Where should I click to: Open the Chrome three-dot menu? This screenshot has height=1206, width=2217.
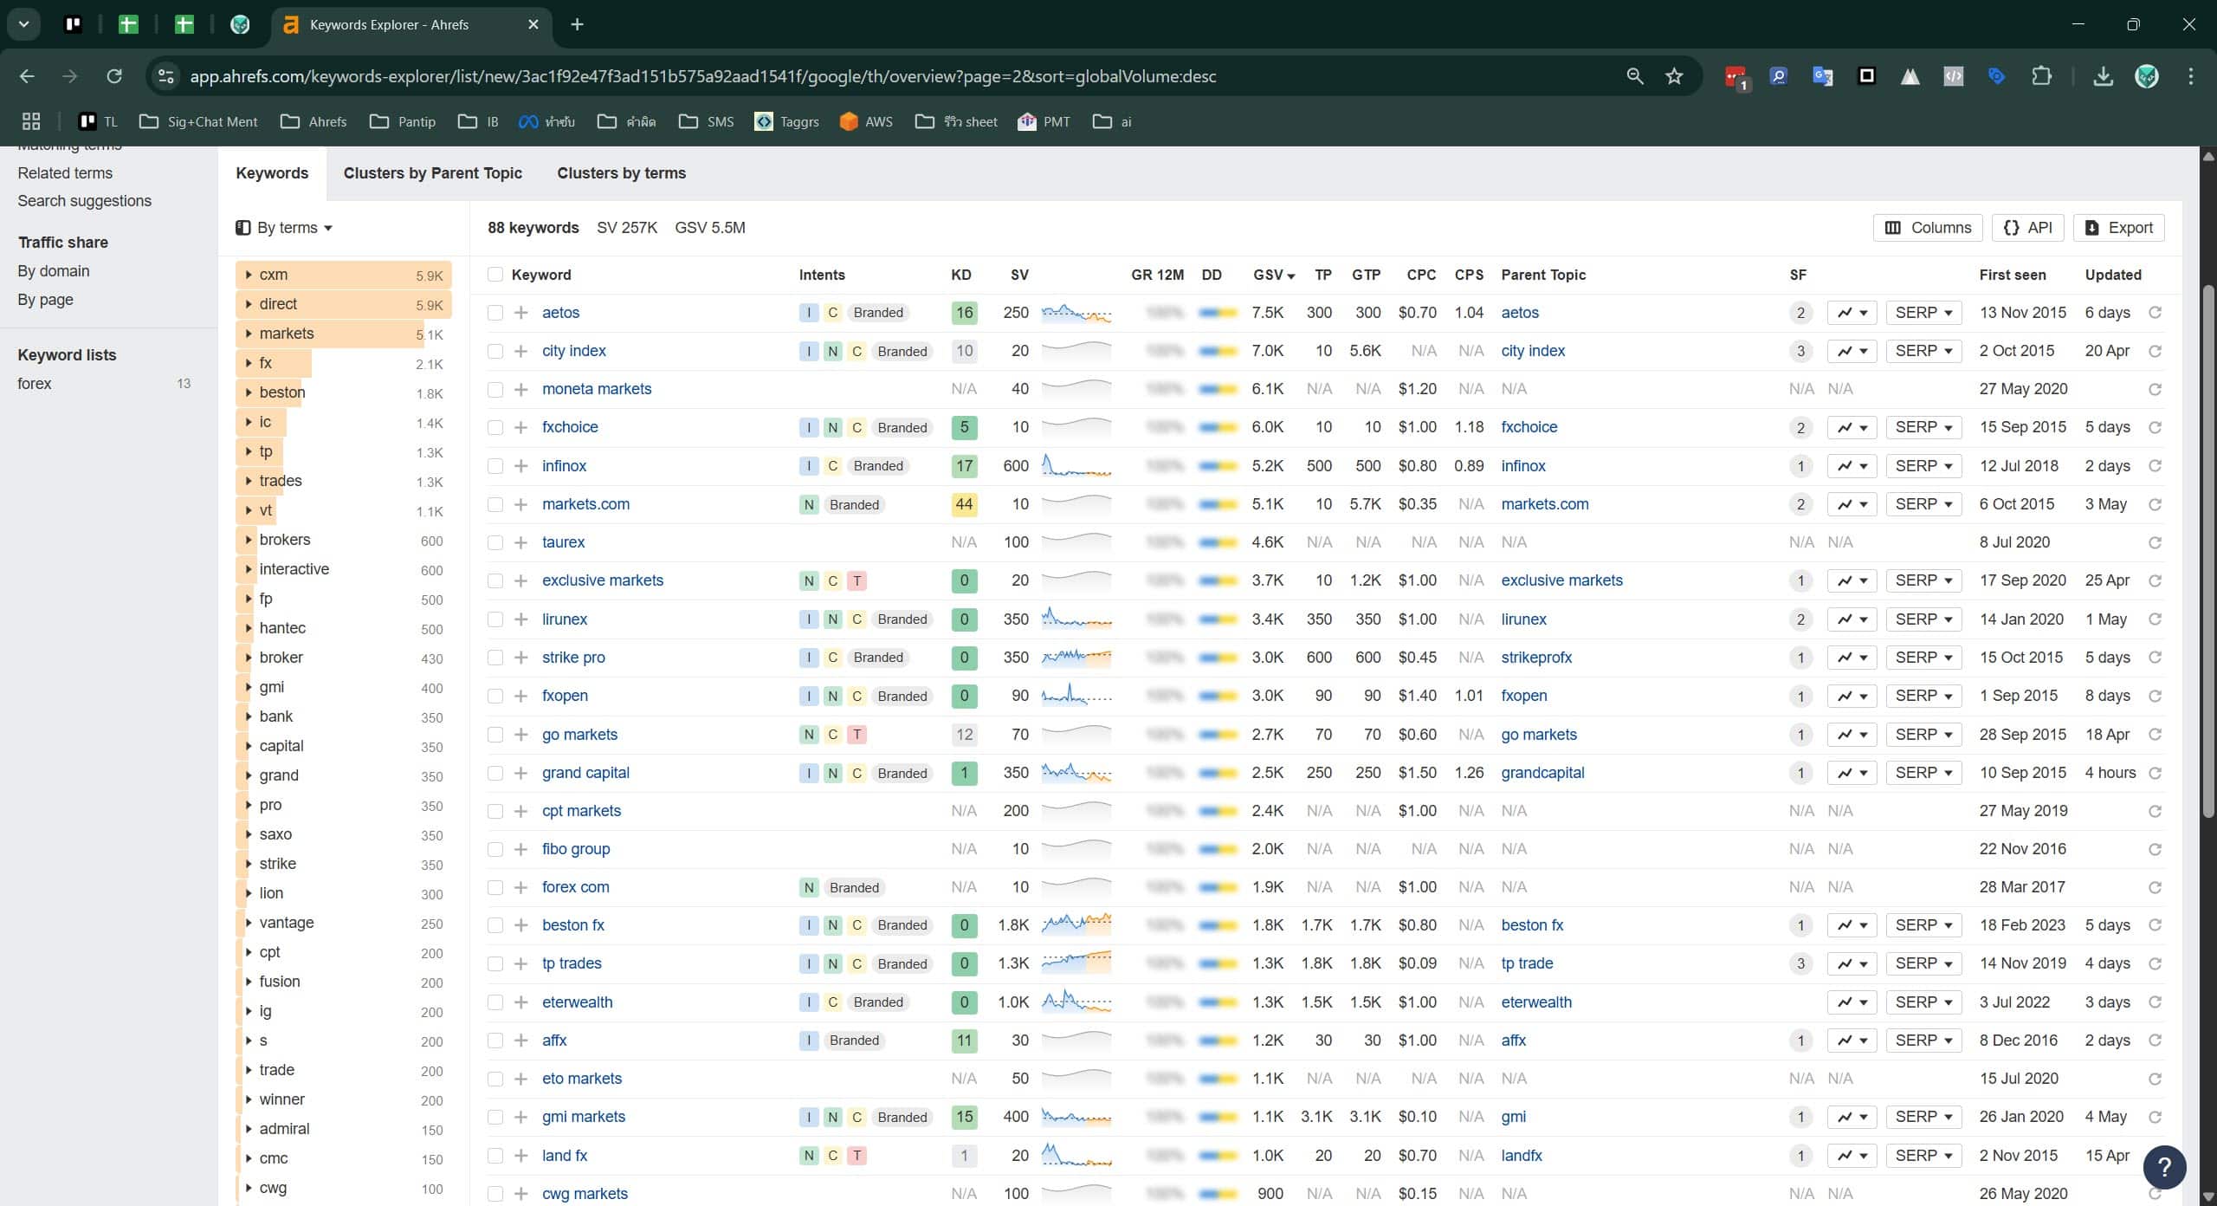point(2191,76)
